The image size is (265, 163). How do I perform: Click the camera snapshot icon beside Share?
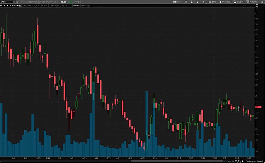tap(185, 2)
